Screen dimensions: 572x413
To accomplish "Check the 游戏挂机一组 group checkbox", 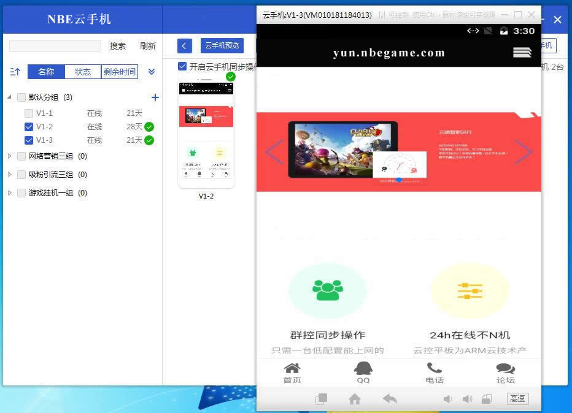I will [21, 193].
